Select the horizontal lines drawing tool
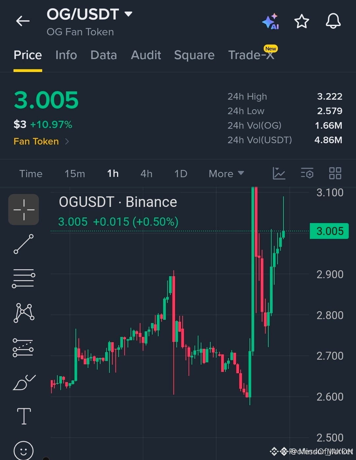The width and height of the screenshot is (356, 460). click(x=24, y=278)
